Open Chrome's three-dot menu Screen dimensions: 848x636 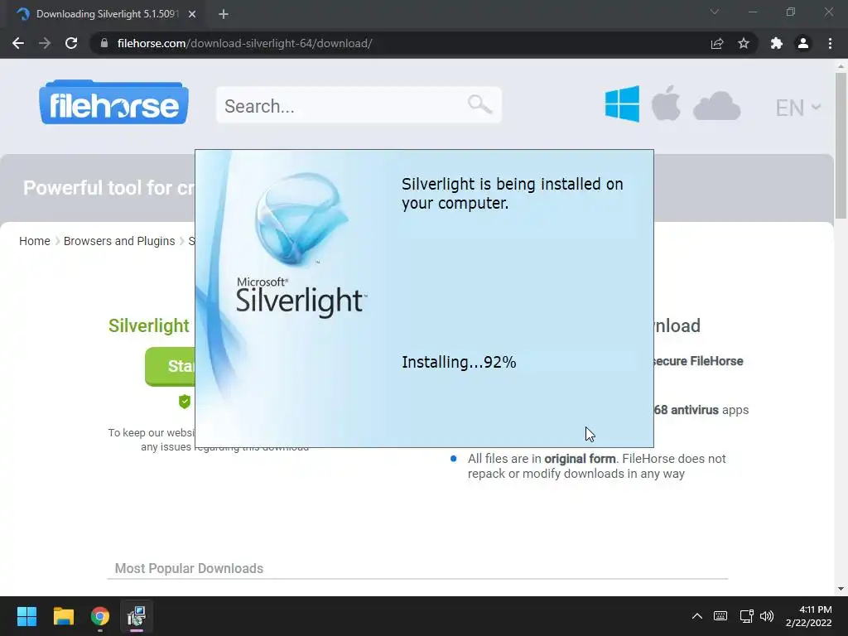tap(830, 43)
